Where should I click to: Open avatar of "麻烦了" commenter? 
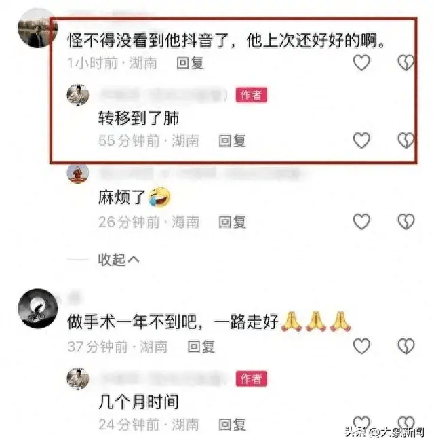pos(78,173)
